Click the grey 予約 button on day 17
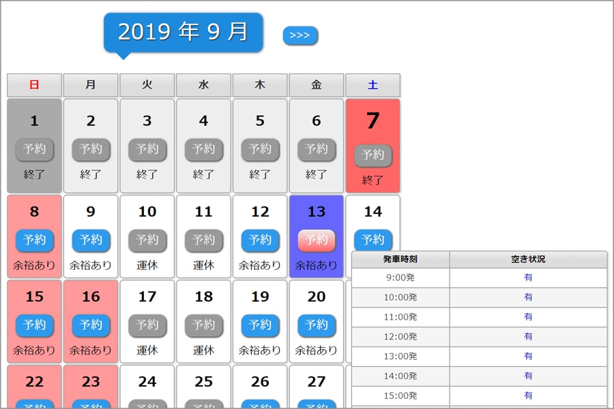The width and height of the screenshot is (614, 409). (147, 325)
